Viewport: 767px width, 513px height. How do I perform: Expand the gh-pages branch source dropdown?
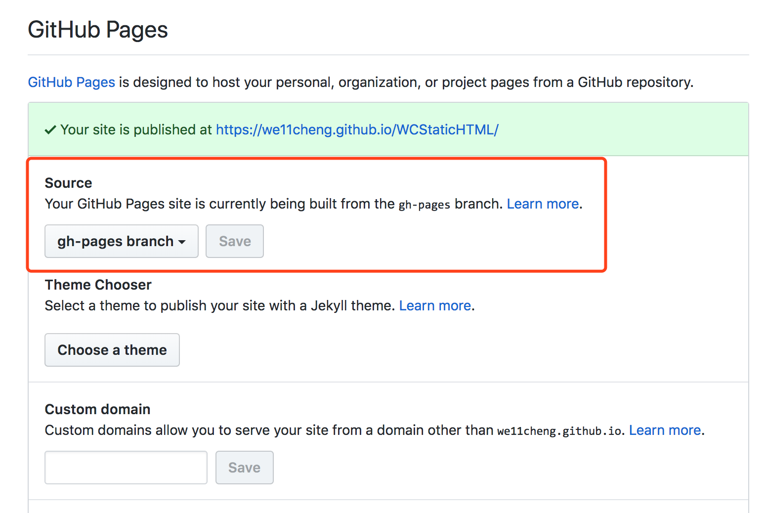click(x=122, y=241)
